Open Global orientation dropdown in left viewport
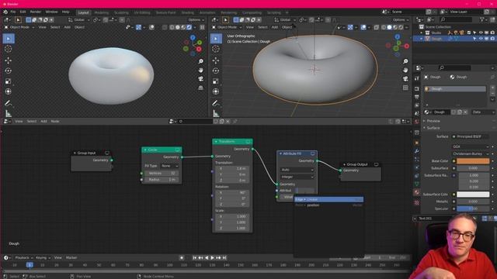 (x=79, y=20)
